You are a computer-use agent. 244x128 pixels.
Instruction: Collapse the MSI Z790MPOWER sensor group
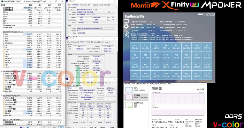(2, 32)
